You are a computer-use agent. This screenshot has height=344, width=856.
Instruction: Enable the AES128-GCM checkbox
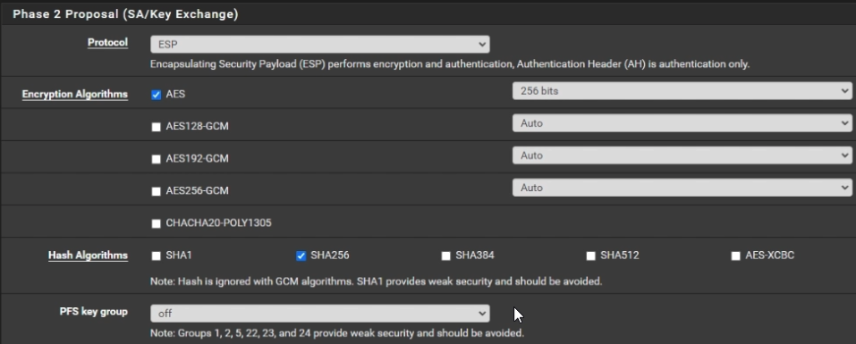[157, 127]
